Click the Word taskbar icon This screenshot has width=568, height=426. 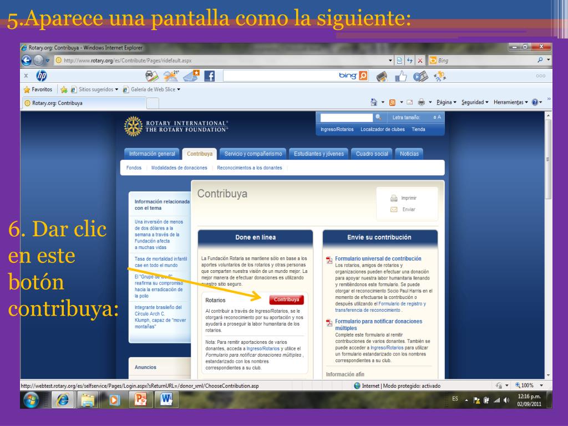pyautogui.click(x=166, y=399)
